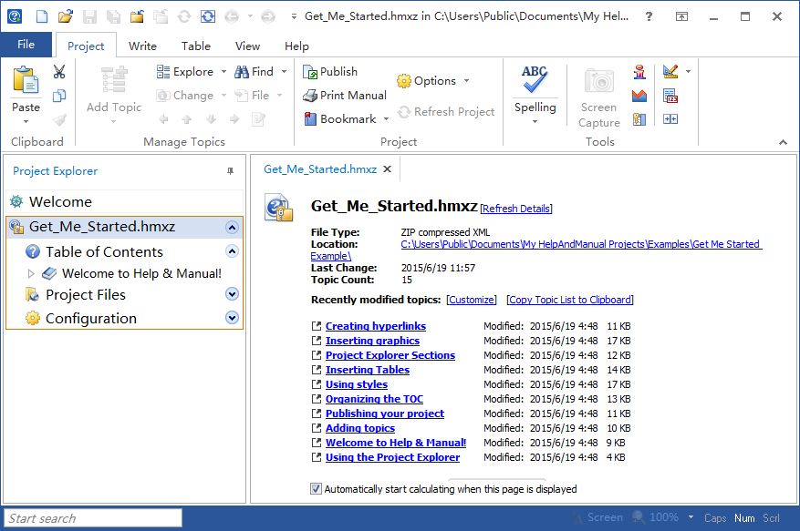The image size is (800, 531).
Task: Expand the Project Files section
Action: click(x=232, y=294)
